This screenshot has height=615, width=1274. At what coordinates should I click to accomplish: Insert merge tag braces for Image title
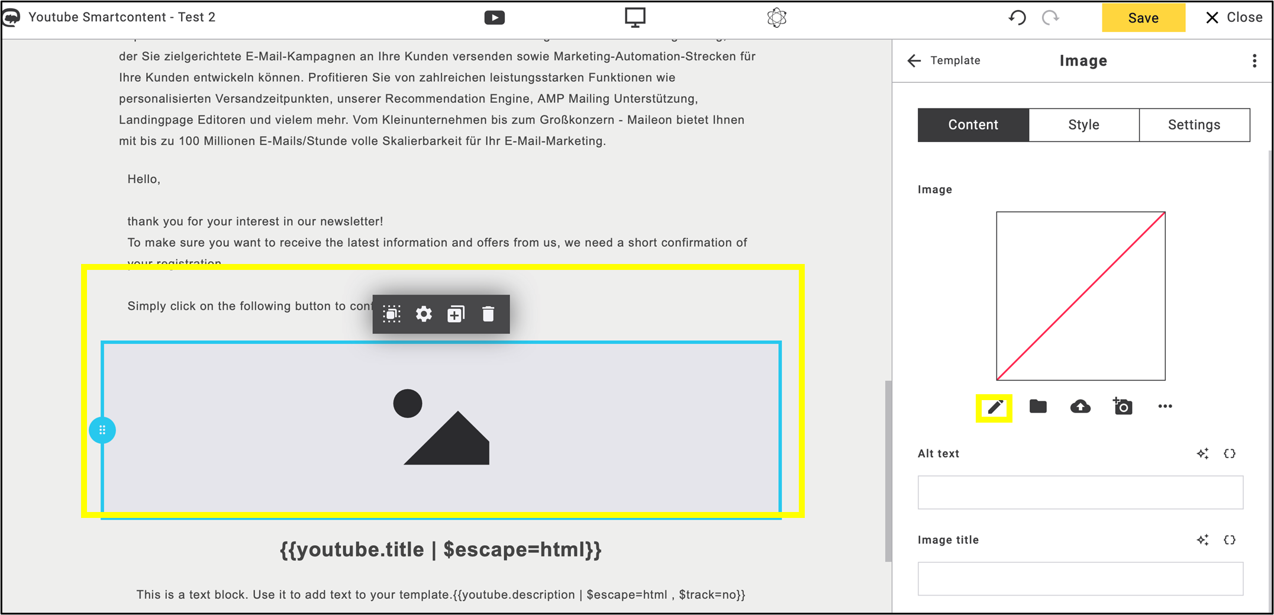pyautogui.click(x=1230, y=540)
